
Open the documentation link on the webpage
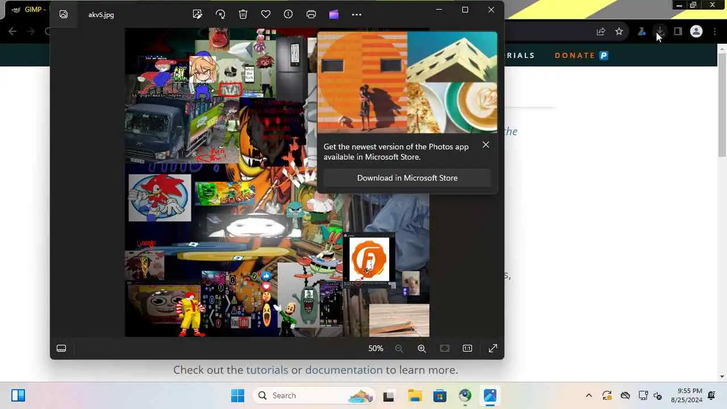point(344,370)
